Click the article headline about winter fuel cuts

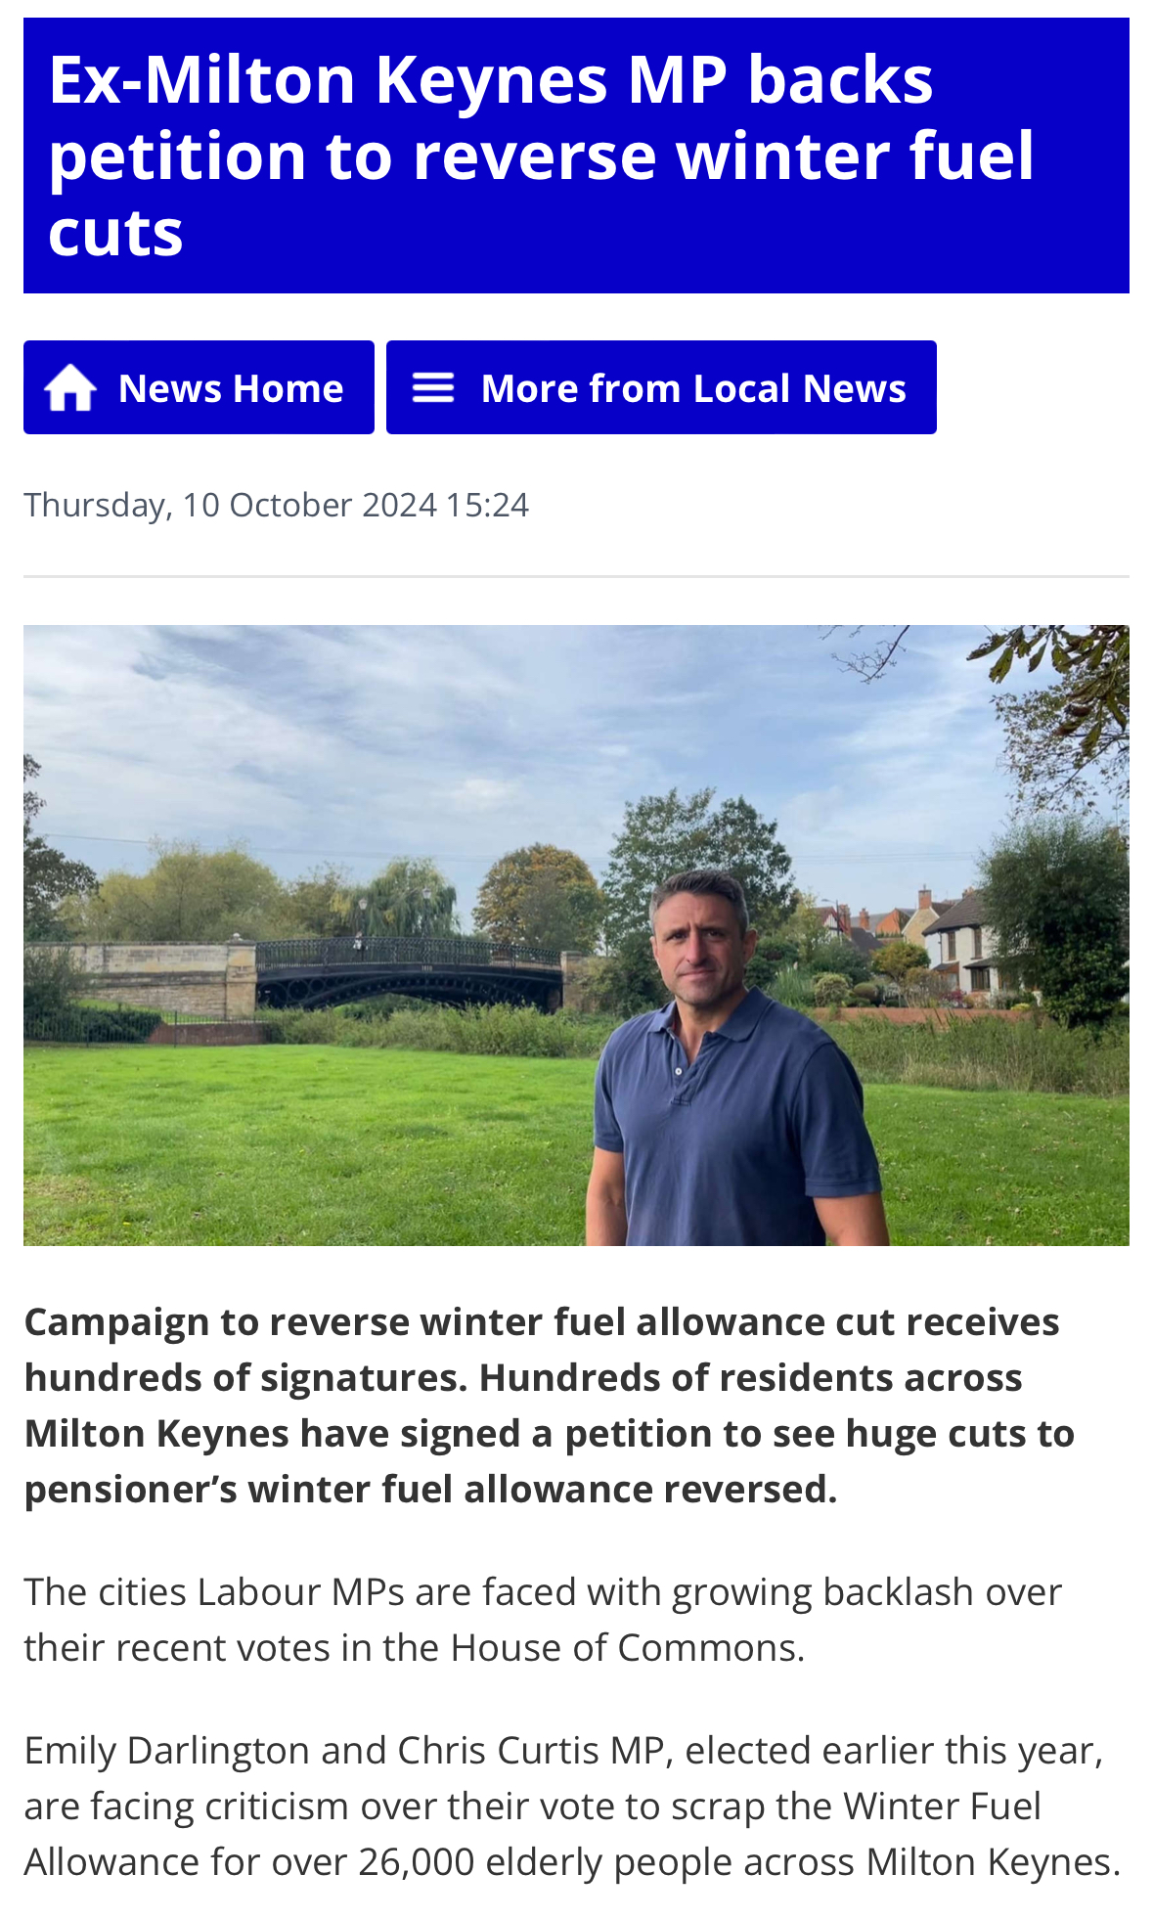(540, 156)
